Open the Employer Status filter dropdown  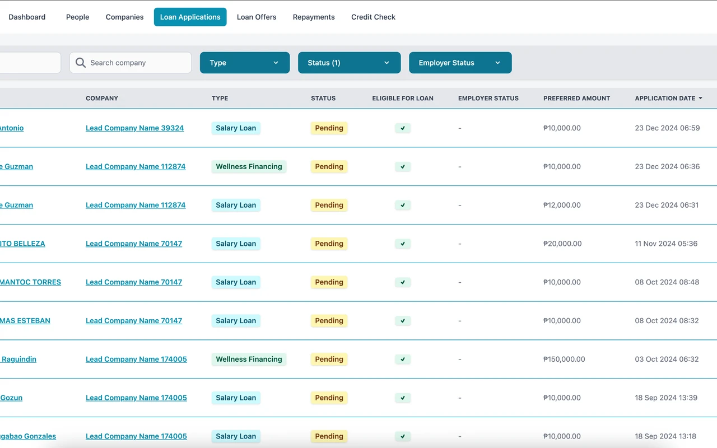460,63
